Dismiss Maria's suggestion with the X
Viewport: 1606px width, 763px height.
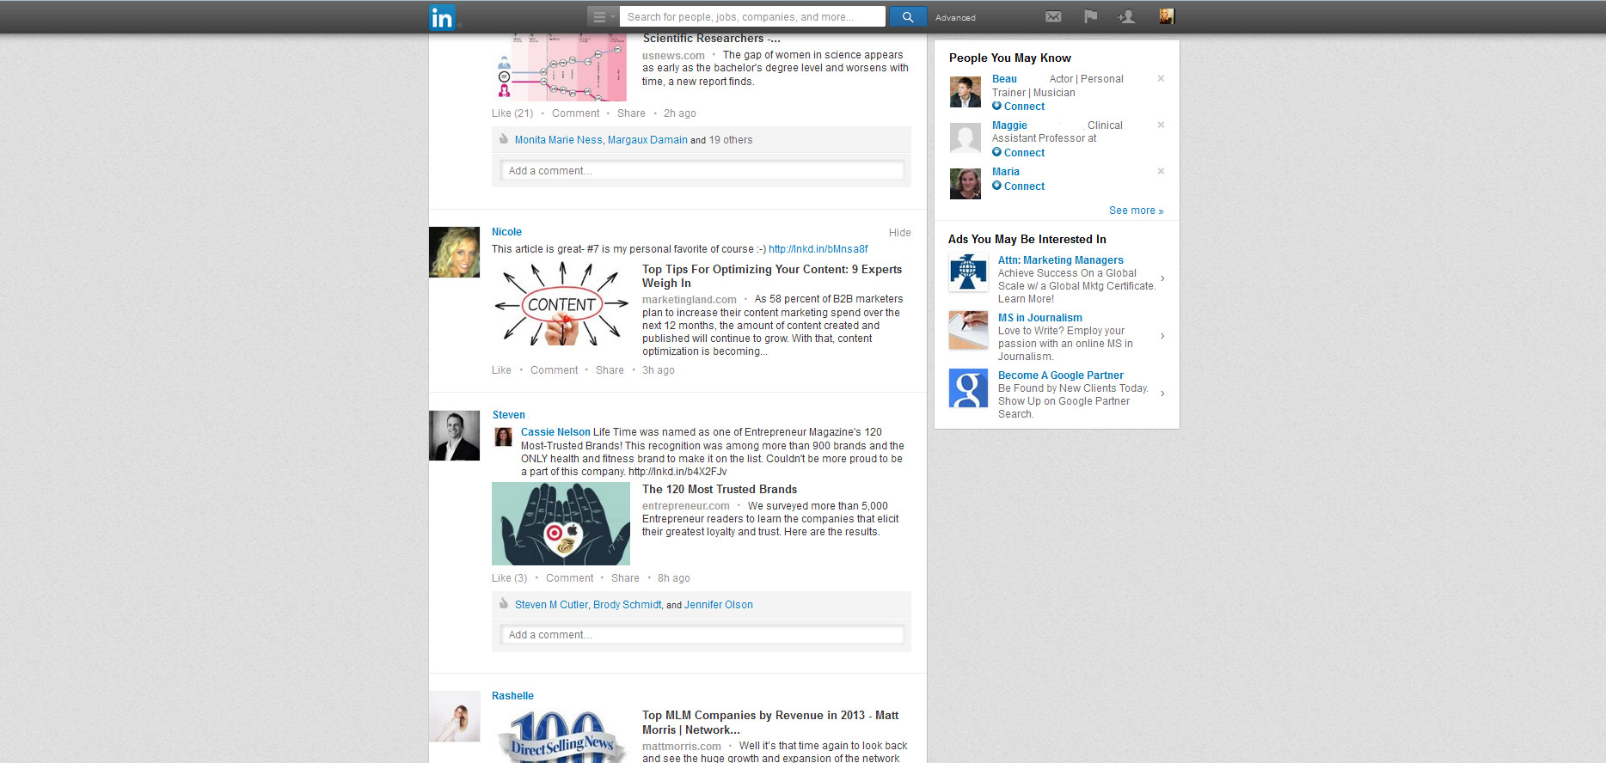coord(1161,172)
